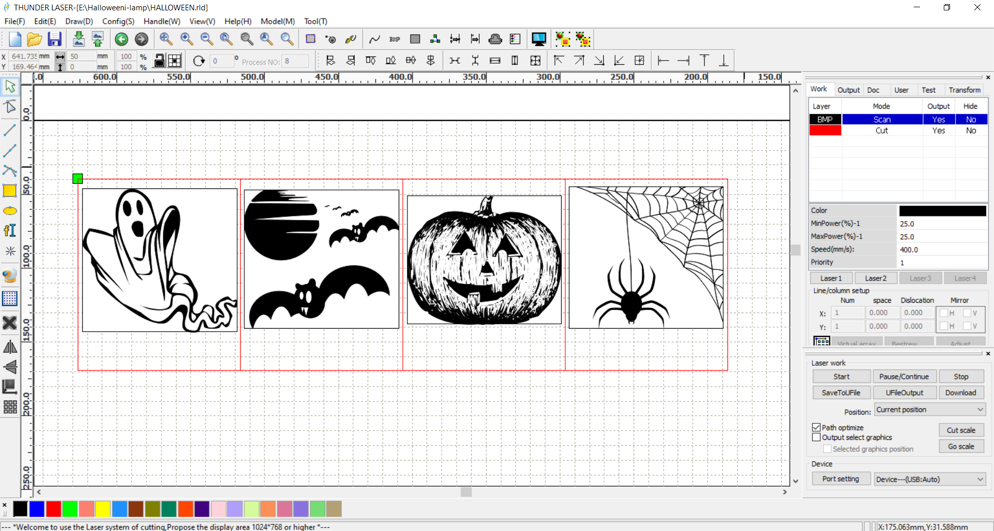Click the Stop button
Viewport: 994px width, 531px height.
(961, 377)
